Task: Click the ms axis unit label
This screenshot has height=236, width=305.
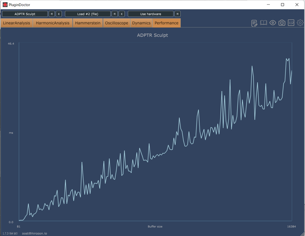Action: pos(11,133)
